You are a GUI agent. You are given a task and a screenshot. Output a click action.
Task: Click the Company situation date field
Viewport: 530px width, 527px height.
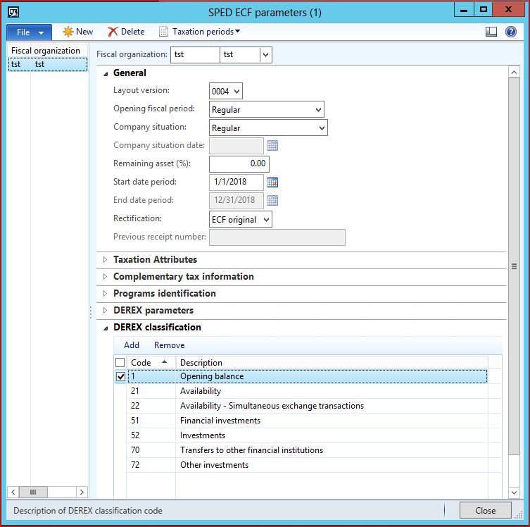tap(236, 145)
